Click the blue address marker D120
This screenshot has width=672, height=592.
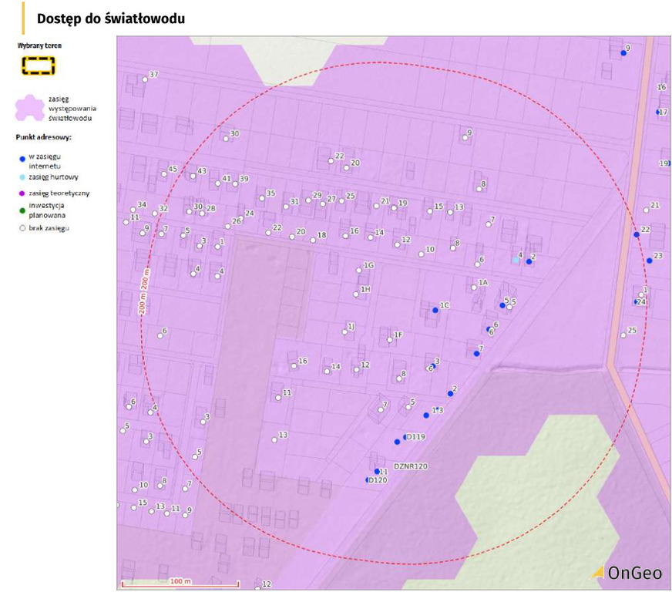pos(368,479)
